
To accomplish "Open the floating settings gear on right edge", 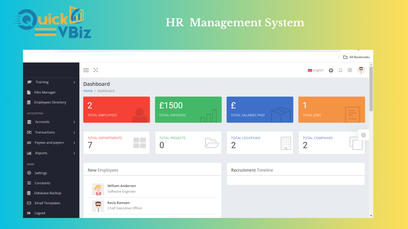I will 363,135.
